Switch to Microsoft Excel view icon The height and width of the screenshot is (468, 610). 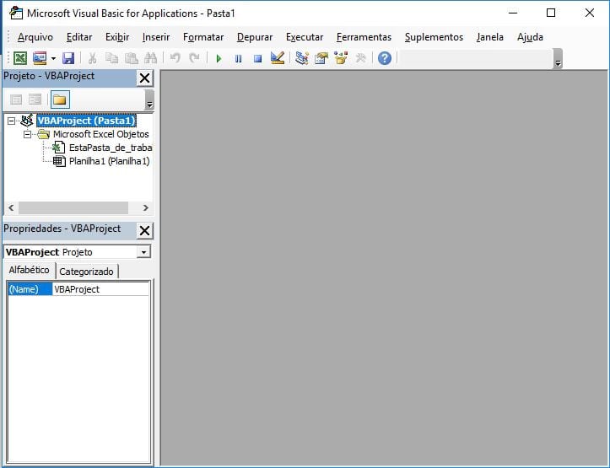pos(20,58)
